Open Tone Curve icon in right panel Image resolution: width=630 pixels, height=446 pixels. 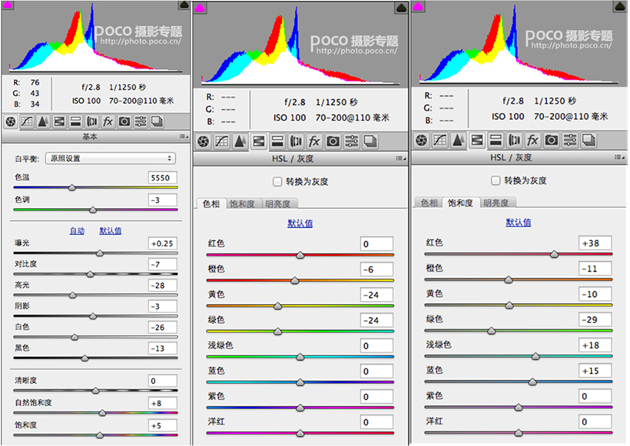(440, 140)
